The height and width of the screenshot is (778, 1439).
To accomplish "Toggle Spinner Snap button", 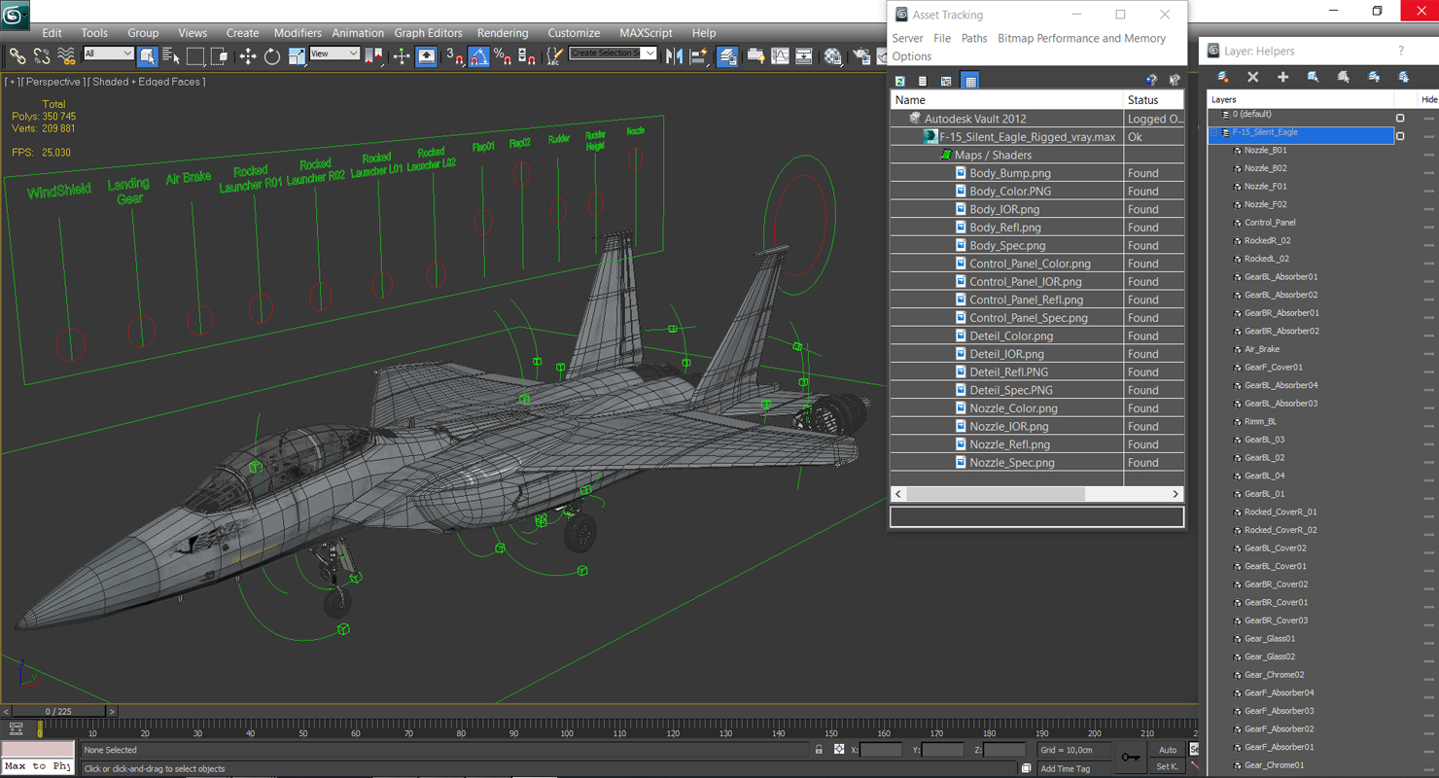I will (x=527, y=56).
